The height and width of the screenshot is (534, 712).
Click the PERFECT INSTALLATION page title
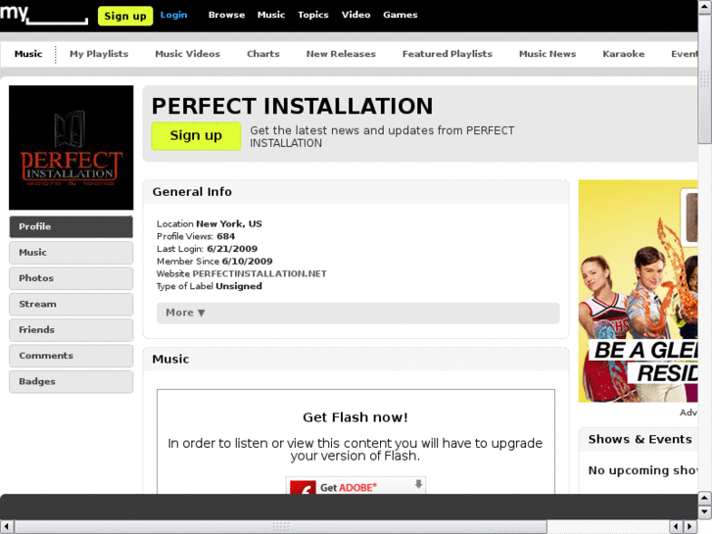tap(292, 107)
